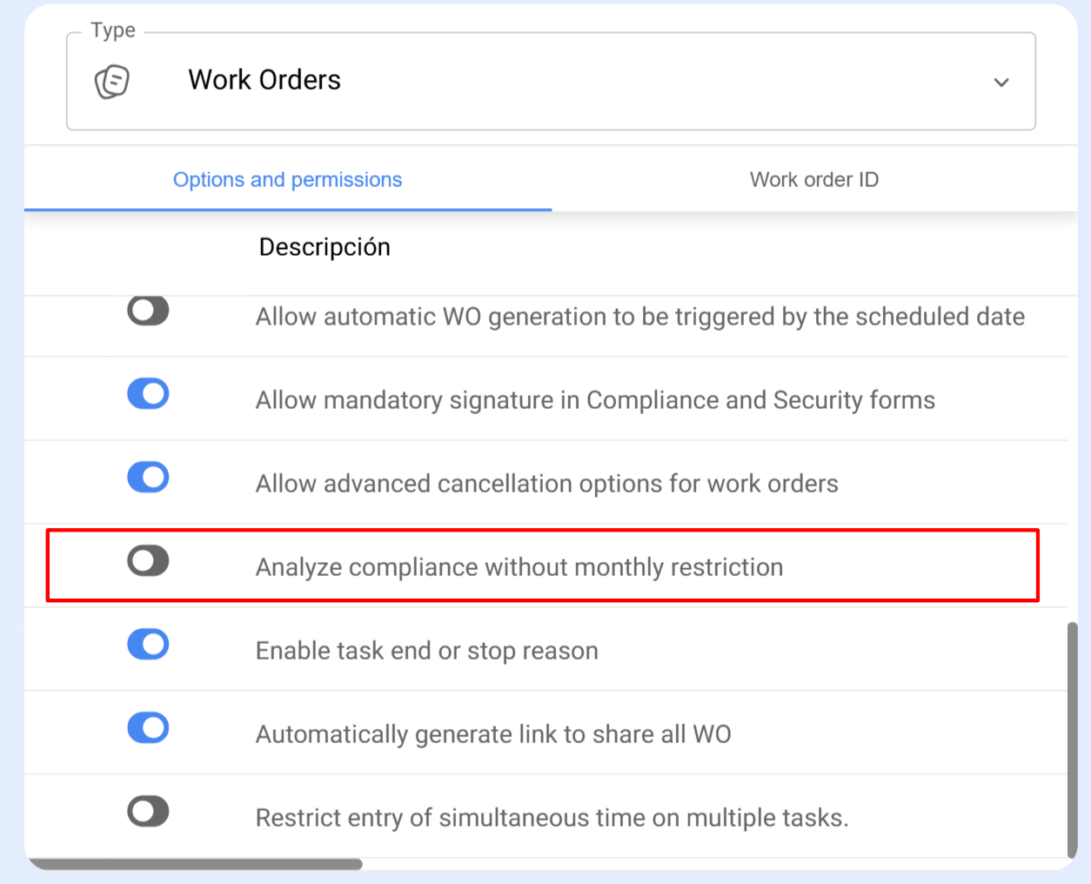This screenshot has width=1091, height=884.
Task: Switch to the Work order ID tab
Action: tap(813, 179)
